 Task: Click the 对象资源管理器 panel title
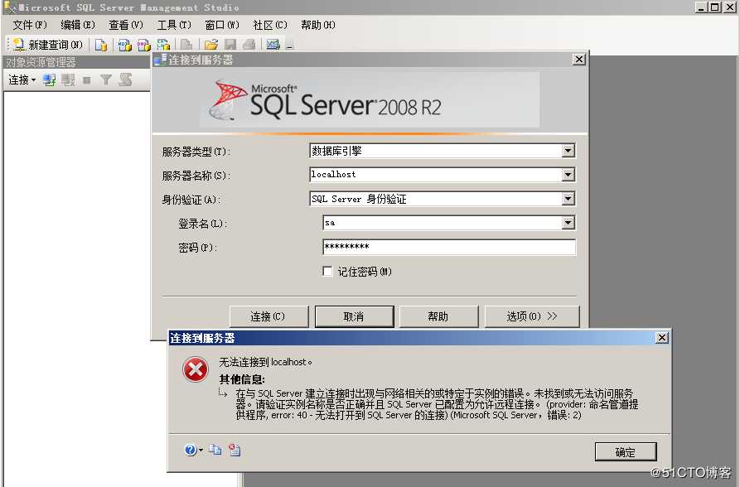click(x=41, y=62)
